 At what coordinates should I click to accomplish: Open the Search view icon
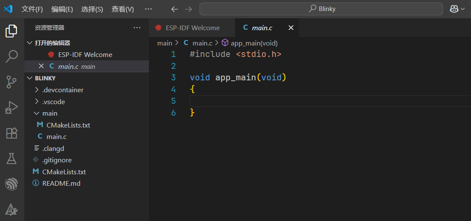coord(11,56)
